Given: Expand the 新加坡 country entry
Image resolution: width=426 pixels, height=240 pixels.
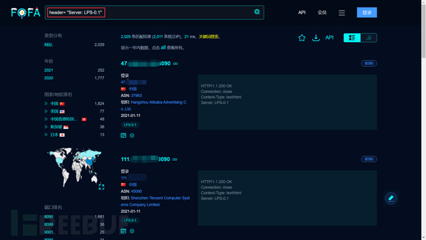Looking at the screenshot, I should (x=46, y=127).
